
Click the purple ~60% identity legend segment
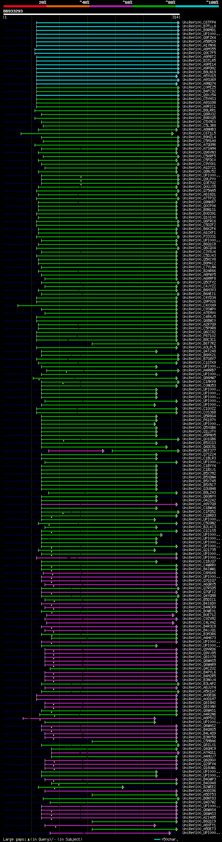coord(111,6)
